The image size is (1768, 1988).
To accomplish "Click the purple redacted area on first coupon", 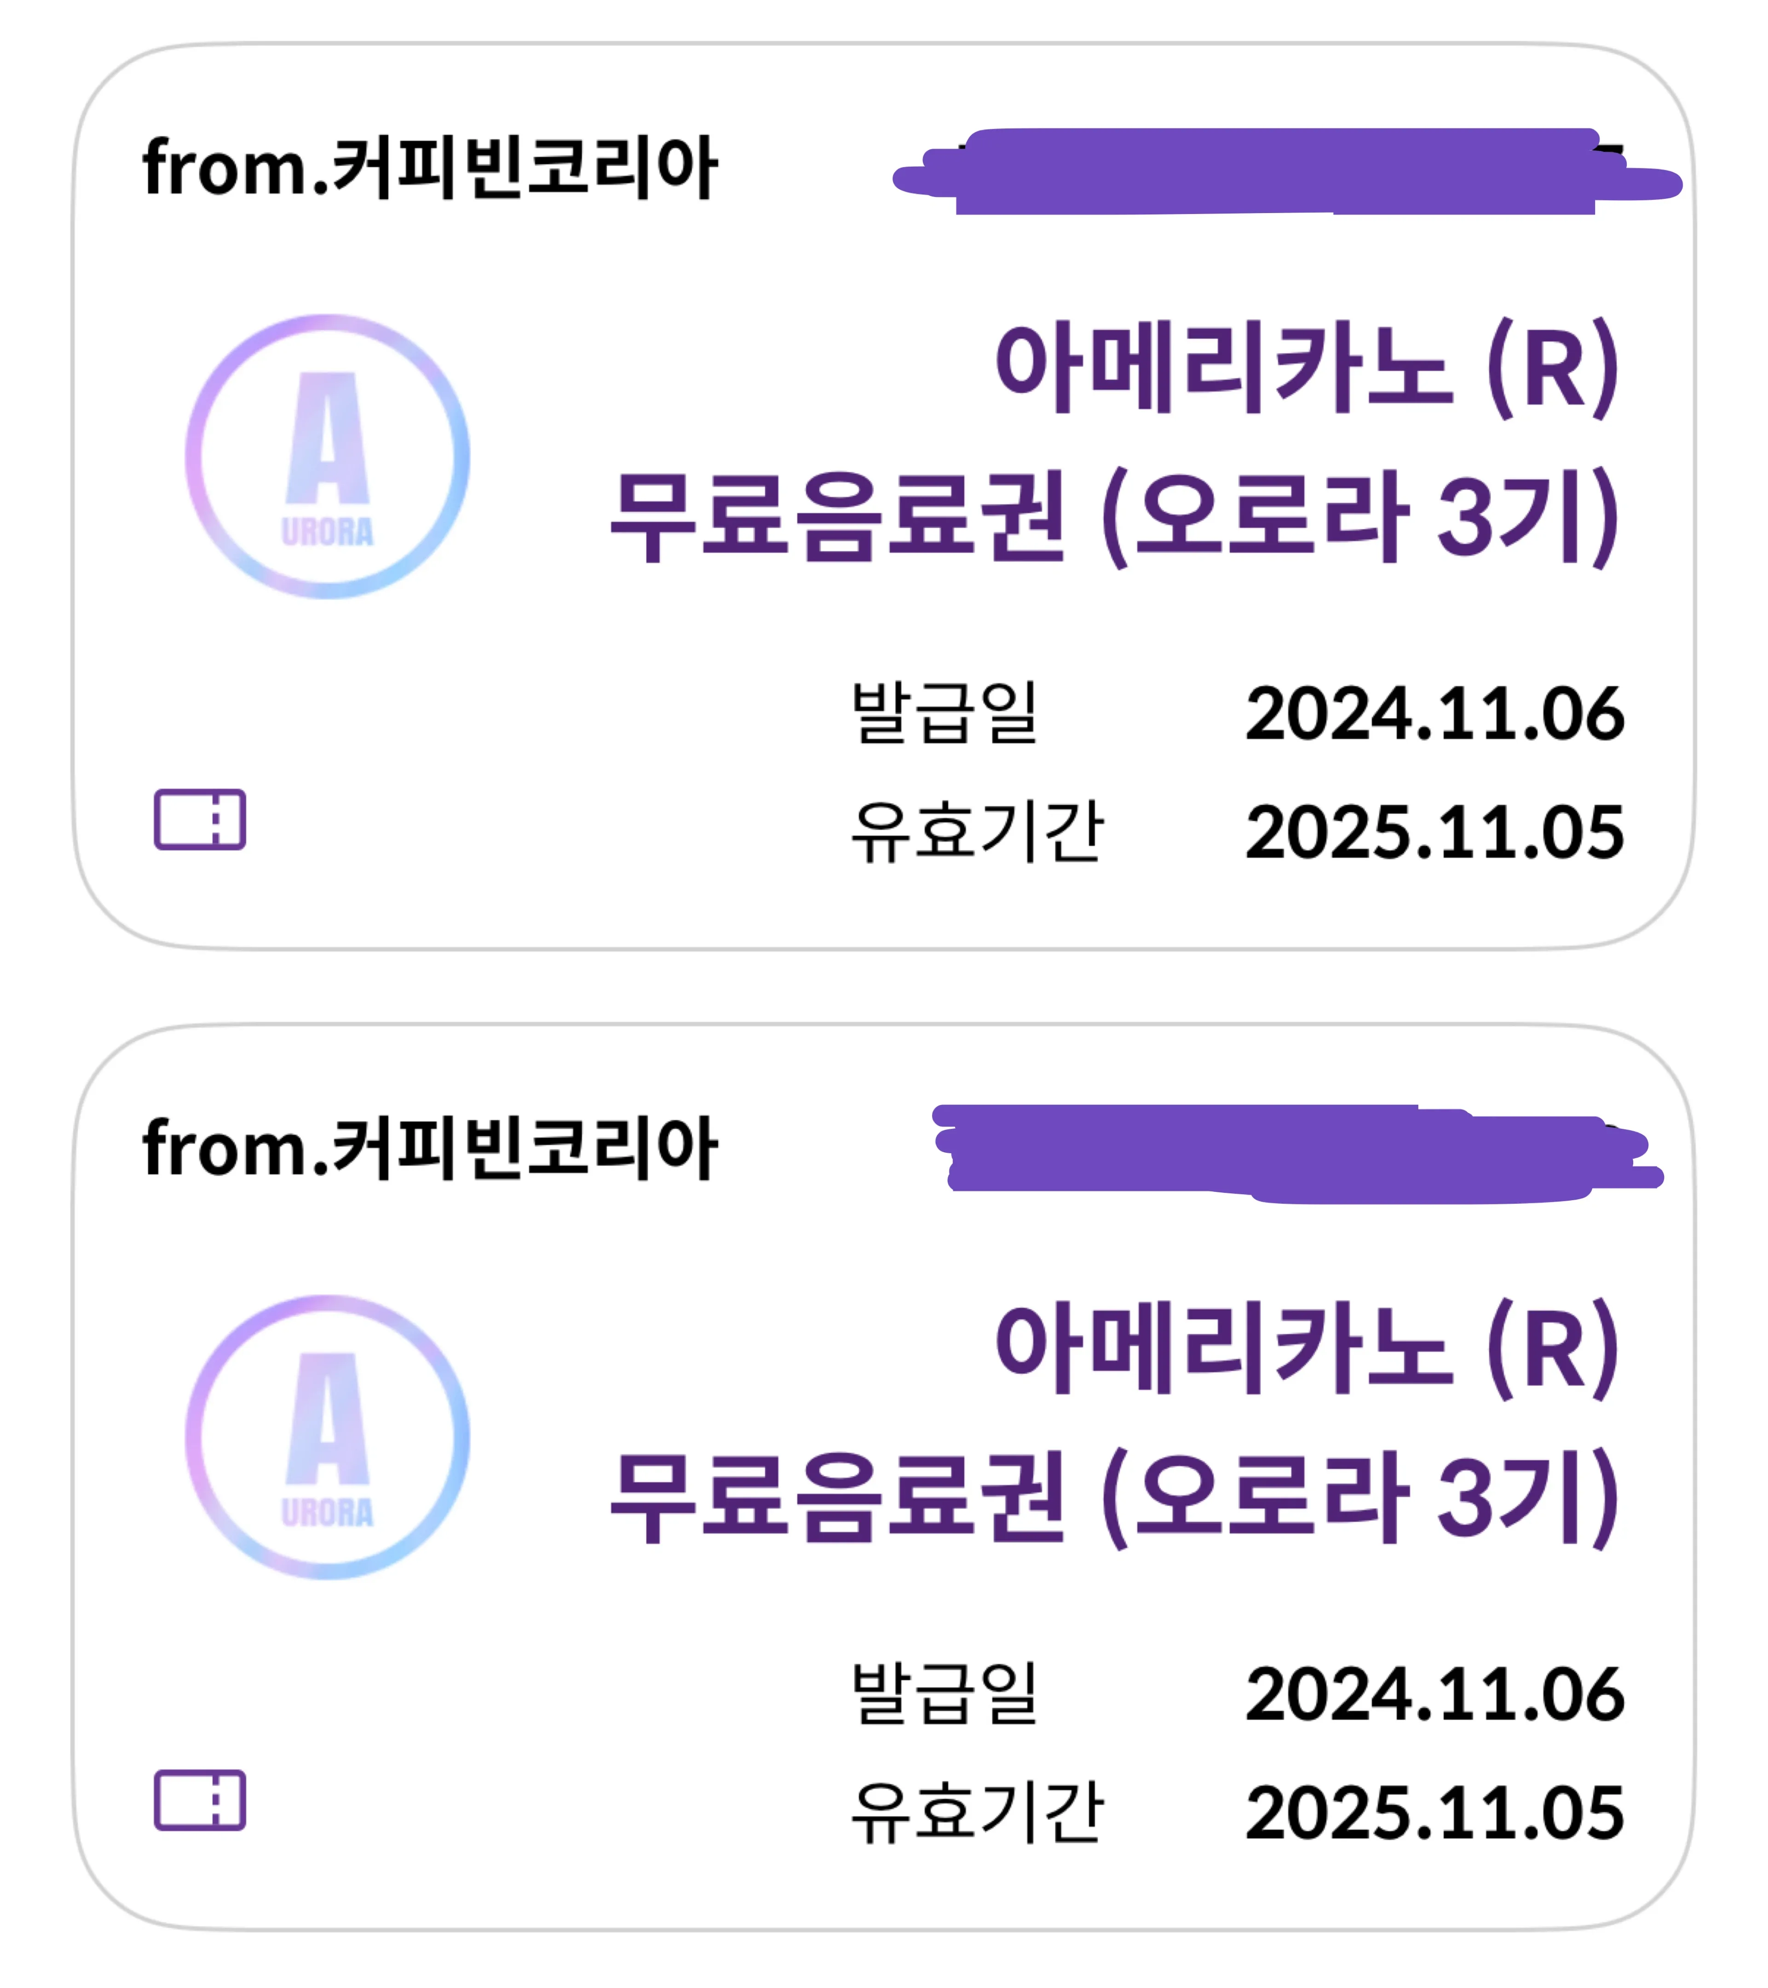I will pyautogui.click(x=1284, y=172).
